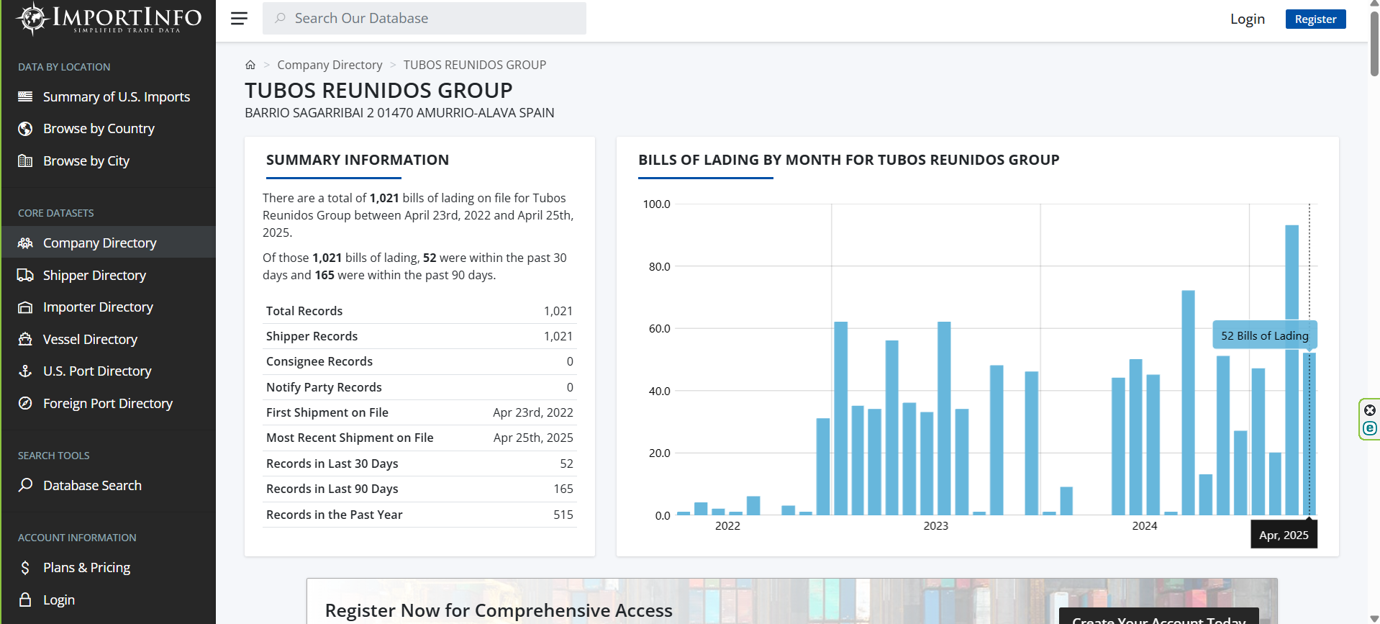Go to Shipper Directory
The image size is (1380, 624).
click(94, 275)
